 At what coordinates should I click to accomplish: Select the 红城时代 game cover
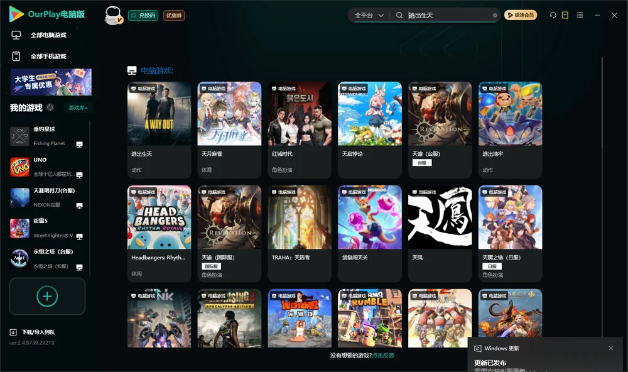pyautogui.click(x=300, y=114)
